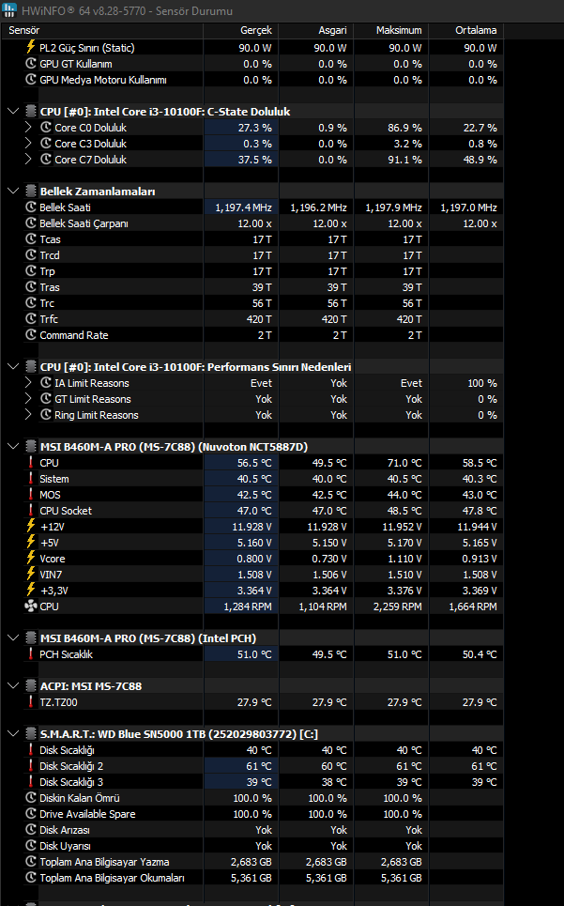Select the Disk Sıcaklığı 3 row label

coord(71,782)
